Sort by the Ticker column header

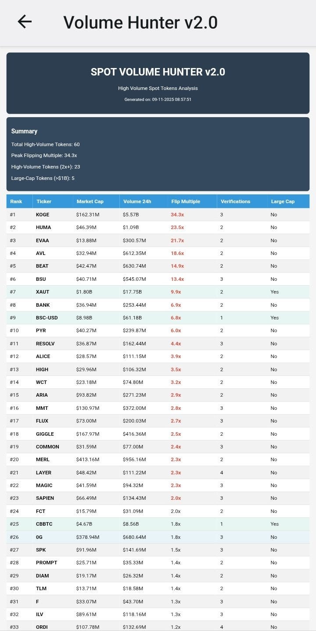click(43, 201)
